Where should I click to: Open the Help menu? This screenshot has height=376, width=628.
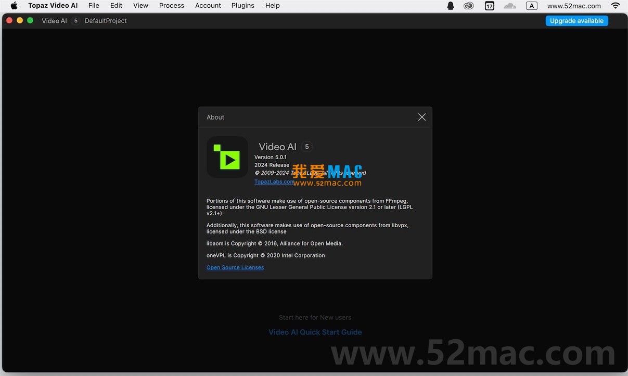273,6
